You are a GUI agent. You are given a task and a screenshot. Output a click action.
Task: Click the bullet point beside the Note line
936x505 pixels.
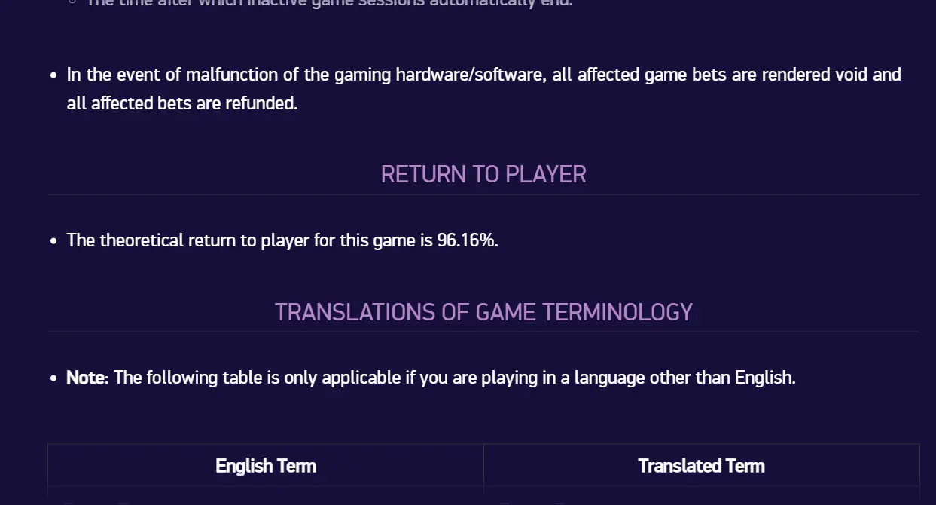pyautogui.click(x=53, y=378)
